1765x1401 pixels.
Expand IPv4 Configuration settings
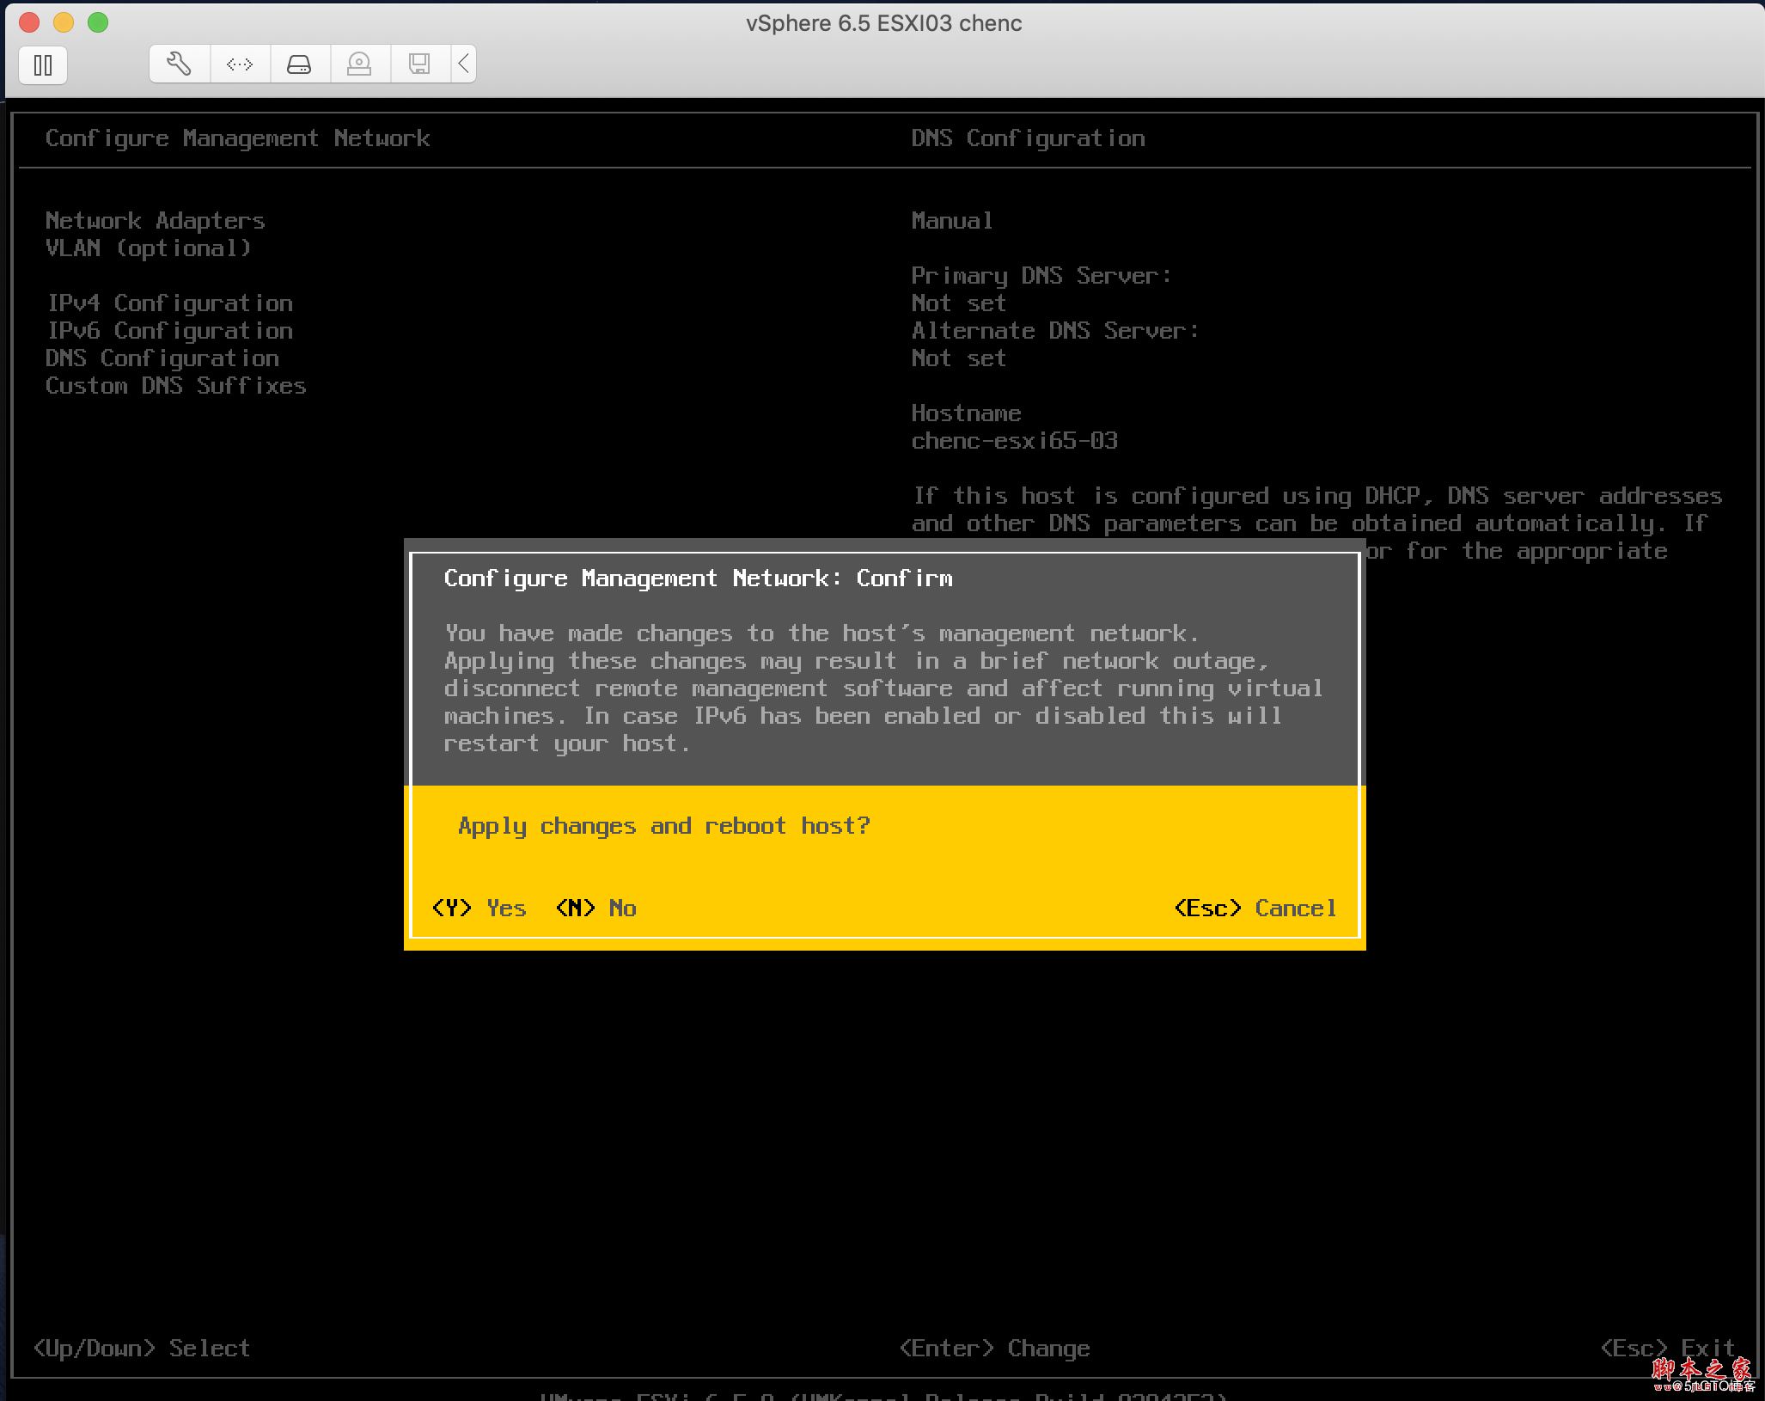tap(169, 303)
